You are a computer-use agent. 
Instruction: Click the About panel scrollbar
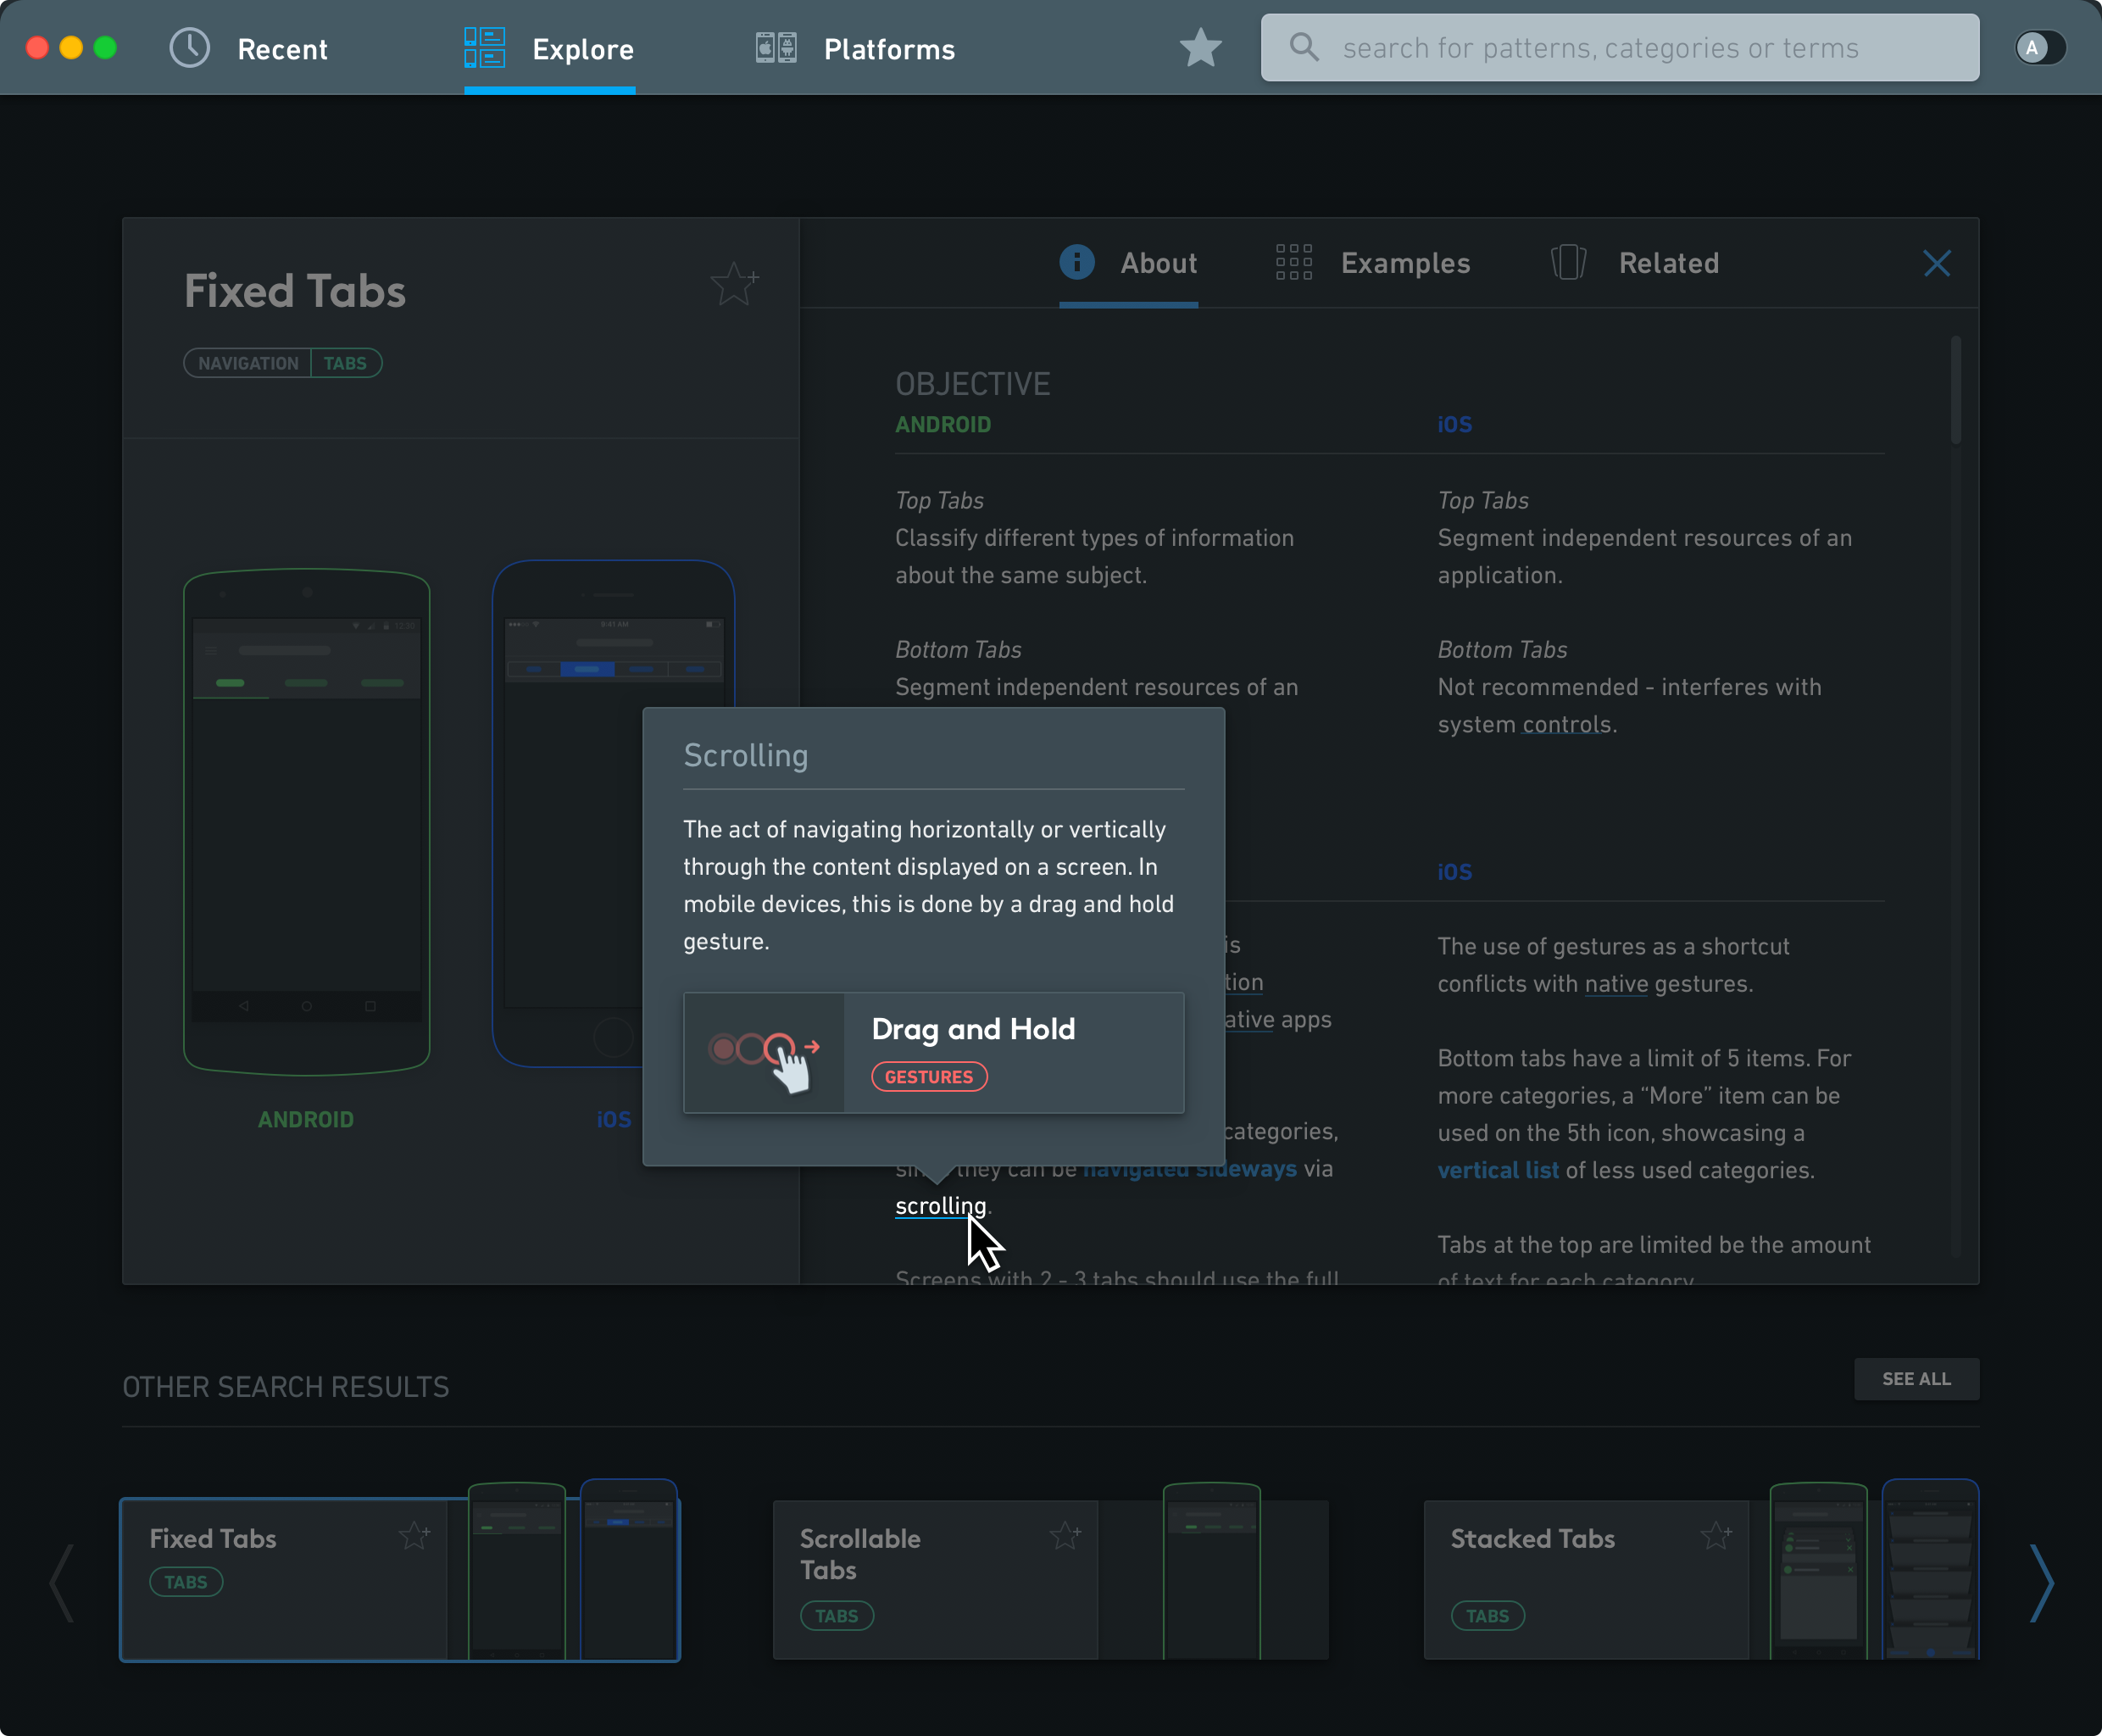pyautogui.click(x=1955, y=390)
